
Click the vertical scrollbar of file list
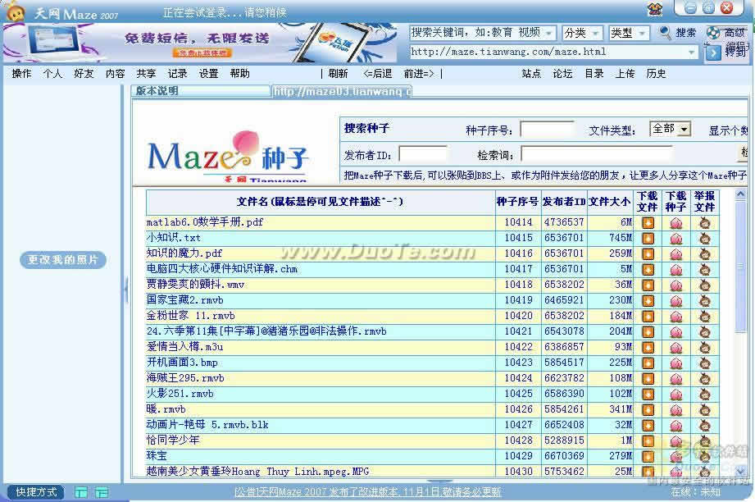[740, 332]
